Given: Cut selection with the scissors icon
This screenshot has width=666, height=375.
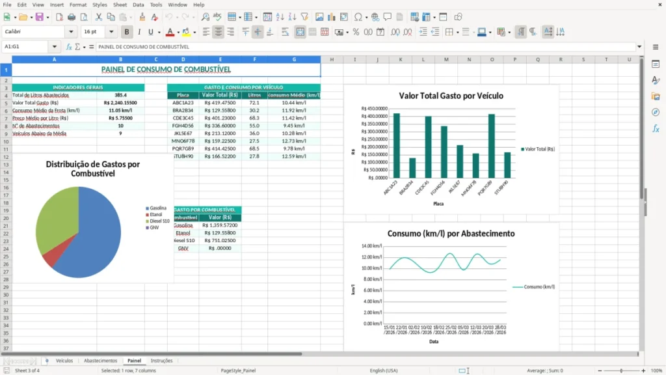Looking at the screenshot, I should click(99, 17).
